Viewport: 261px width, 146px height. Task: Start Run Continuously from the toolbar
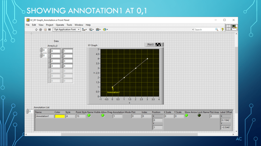pyautogui.click(x=41, y=30)
